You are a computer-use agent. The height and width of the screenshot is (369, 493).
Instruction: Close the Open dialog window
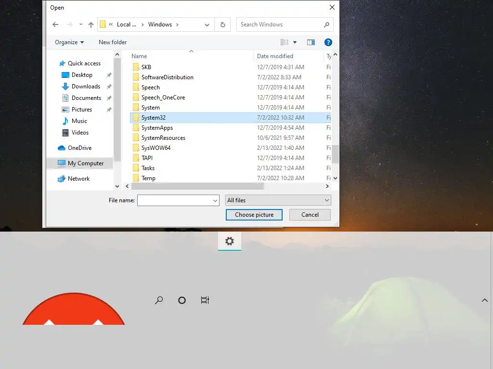332,7
